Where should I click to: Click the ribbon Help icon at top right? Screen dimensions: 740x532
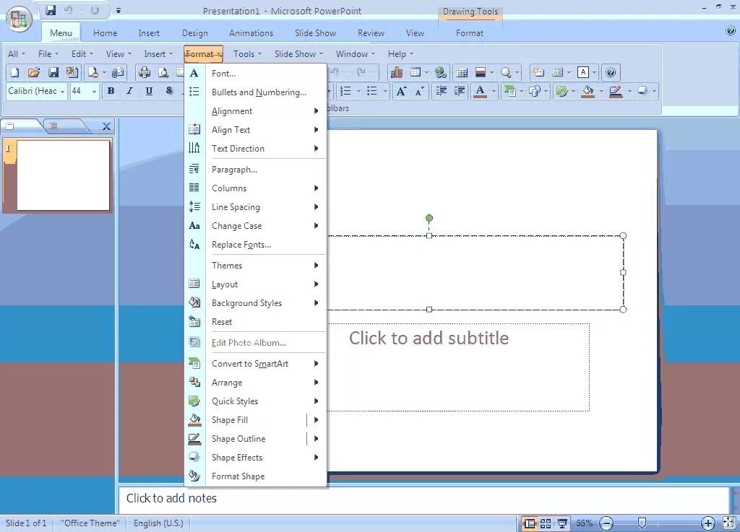point(730,30)
